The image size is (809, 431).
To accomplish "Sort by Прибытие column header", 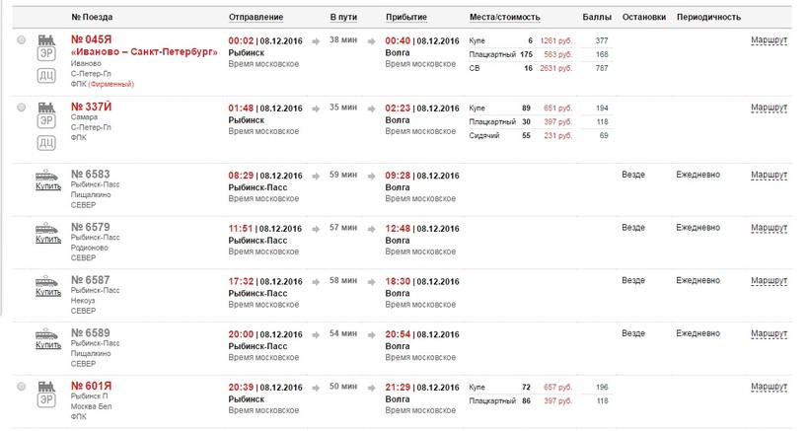I will 405,18.
